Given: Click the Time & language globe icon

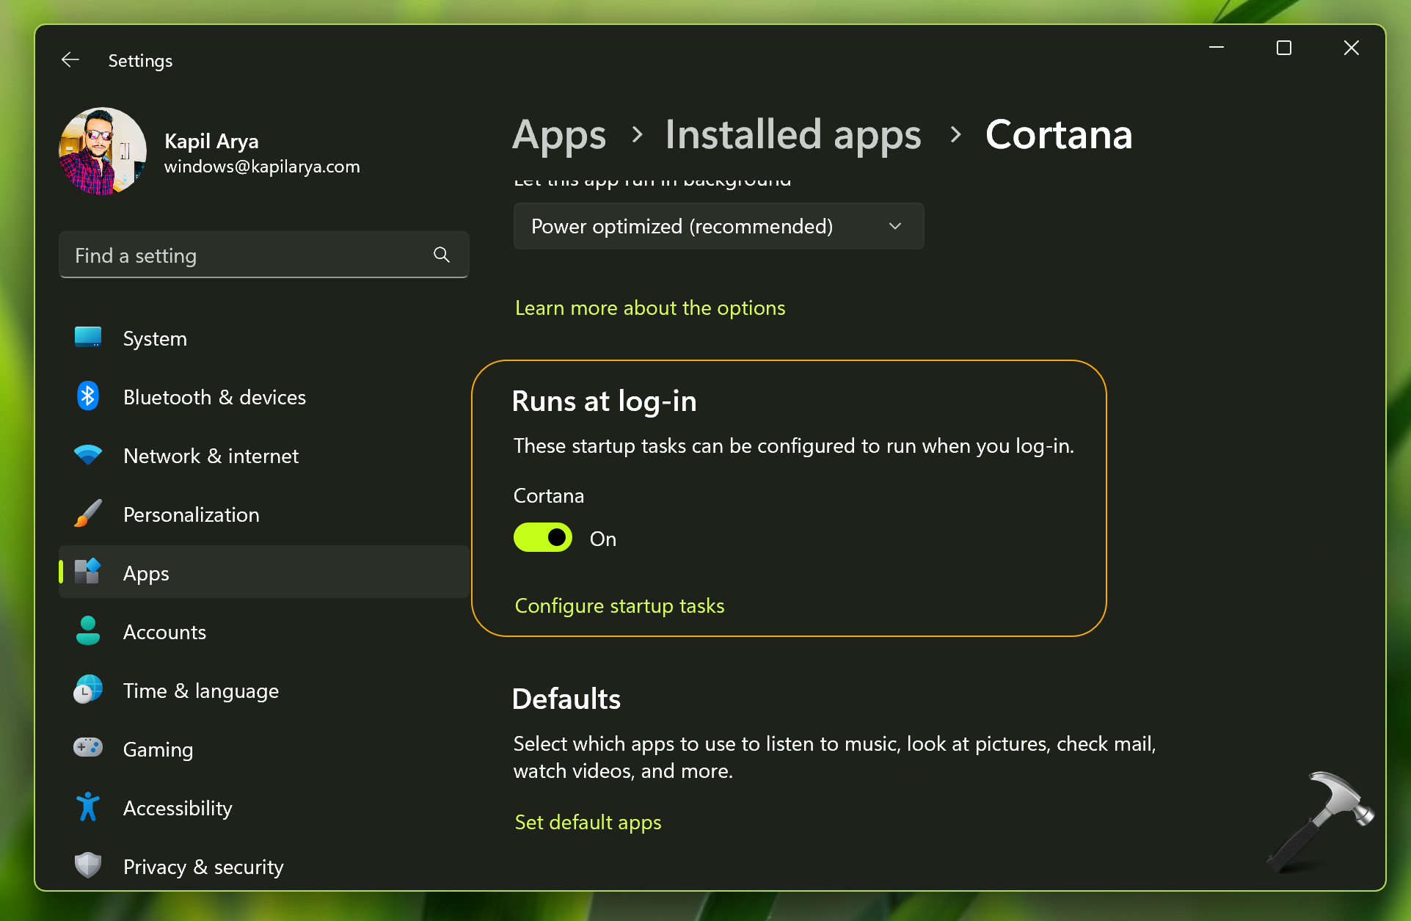Looking at the screenshot, I should coord(88,690).
